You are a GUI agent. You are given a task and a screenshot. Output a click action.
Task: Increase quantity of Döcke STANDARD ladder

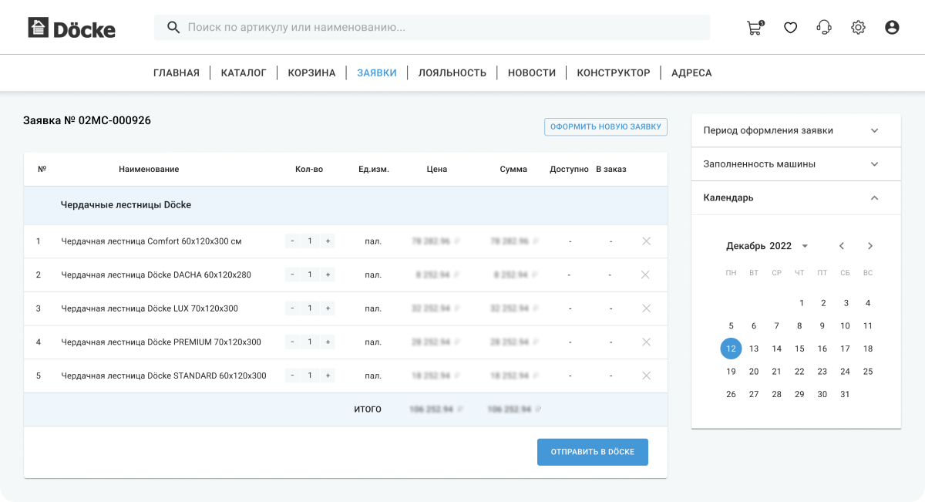click(x=328, y=376)
